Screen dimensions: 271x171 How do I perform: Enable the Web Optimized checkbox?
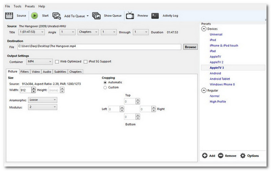[x=57, y=62]
